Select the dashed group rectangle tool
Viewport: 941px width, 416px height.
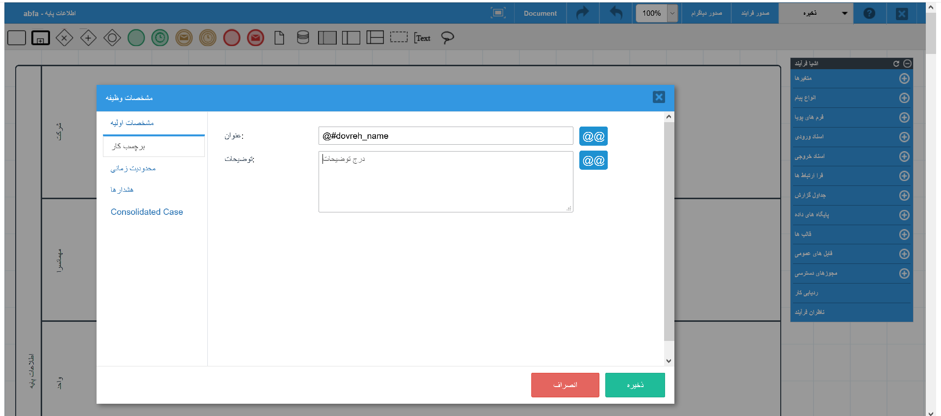tap(398, 37)
